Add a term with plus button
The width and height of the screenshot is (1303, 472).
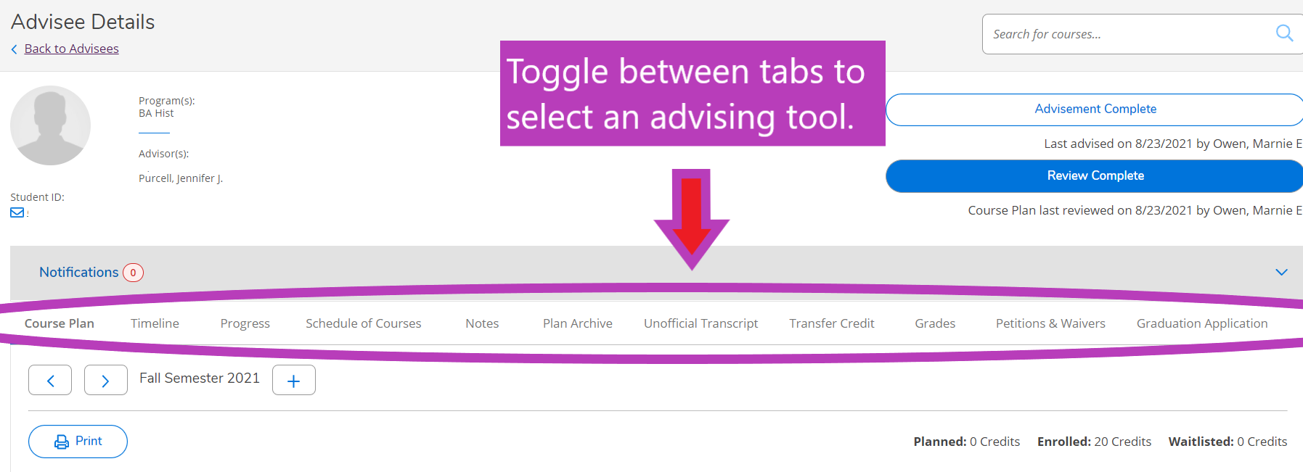pos(293,380)
